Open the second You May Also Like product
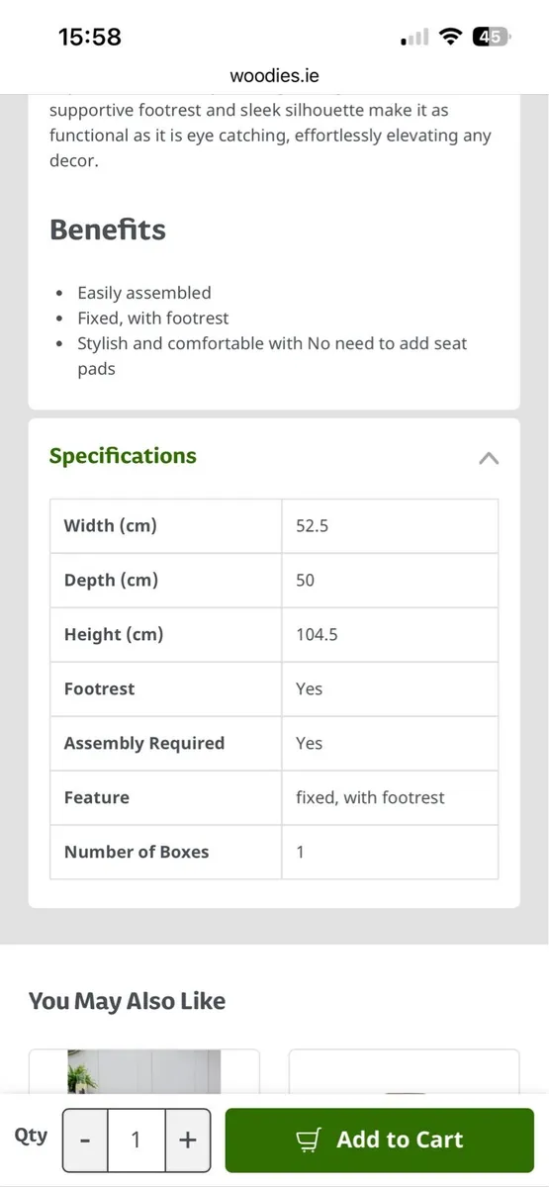549x1187 pixels. coord(404,1072)
